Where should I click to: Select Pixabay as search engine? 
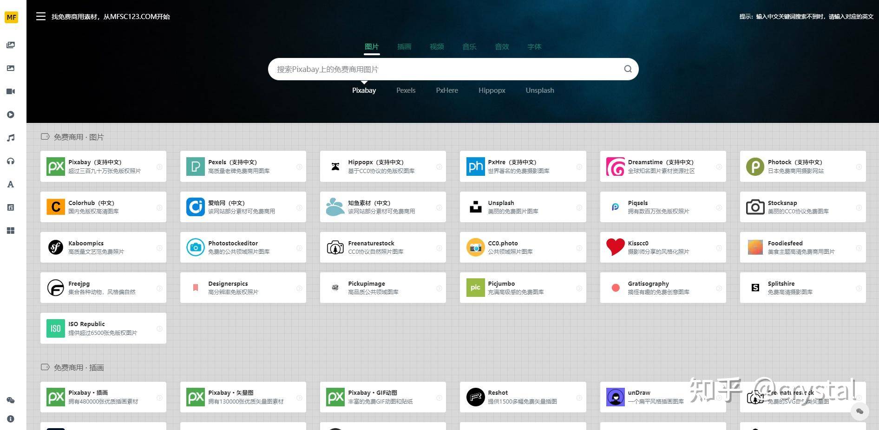point(364,90)
